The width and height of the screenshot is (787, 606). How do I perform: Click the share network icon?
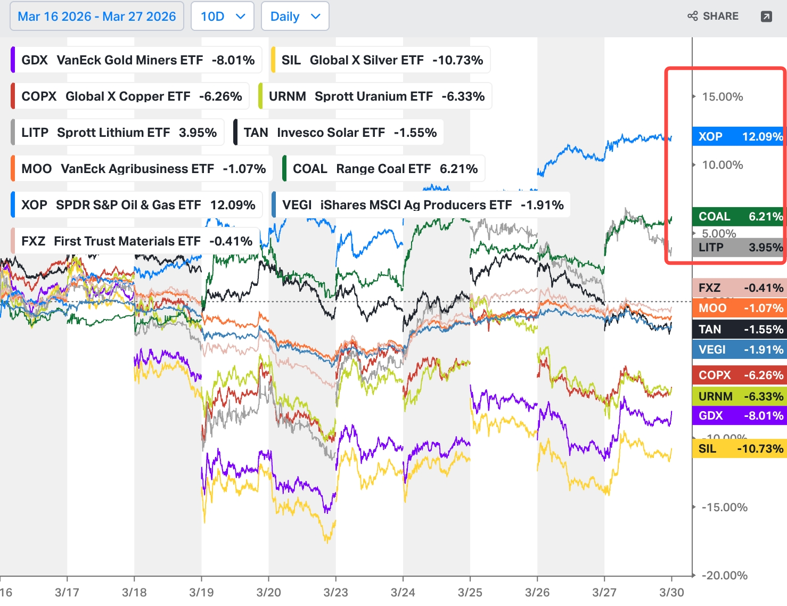click(x=692, y=16)
